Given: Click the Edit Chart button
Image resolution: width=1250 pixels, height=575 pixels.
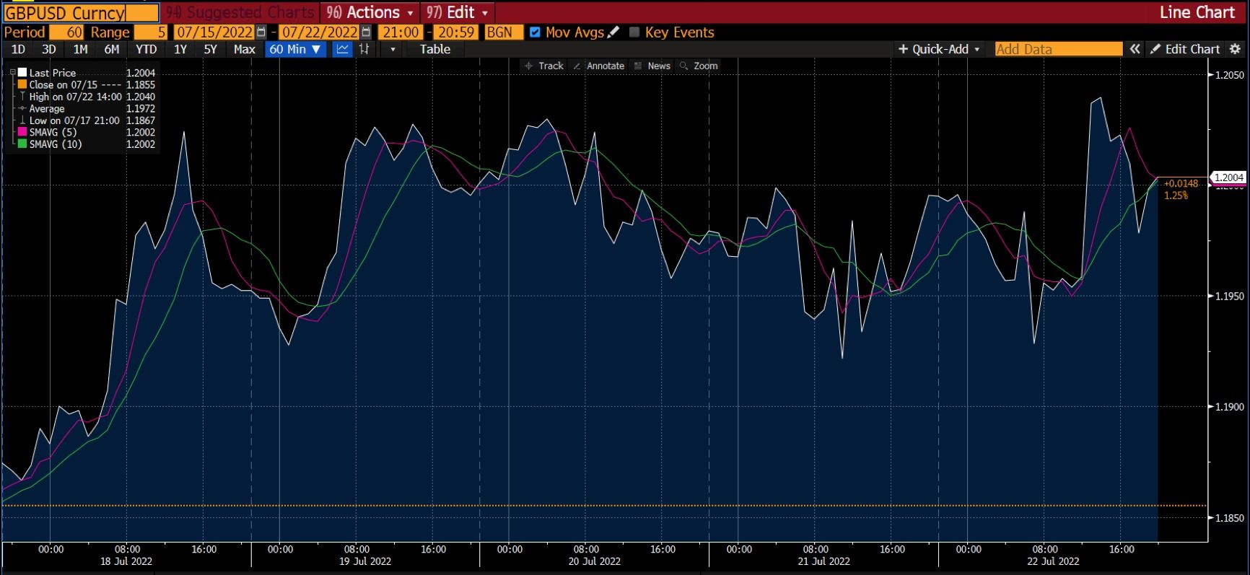Looking at the screenshot, I should click(x=1185, y=49).
